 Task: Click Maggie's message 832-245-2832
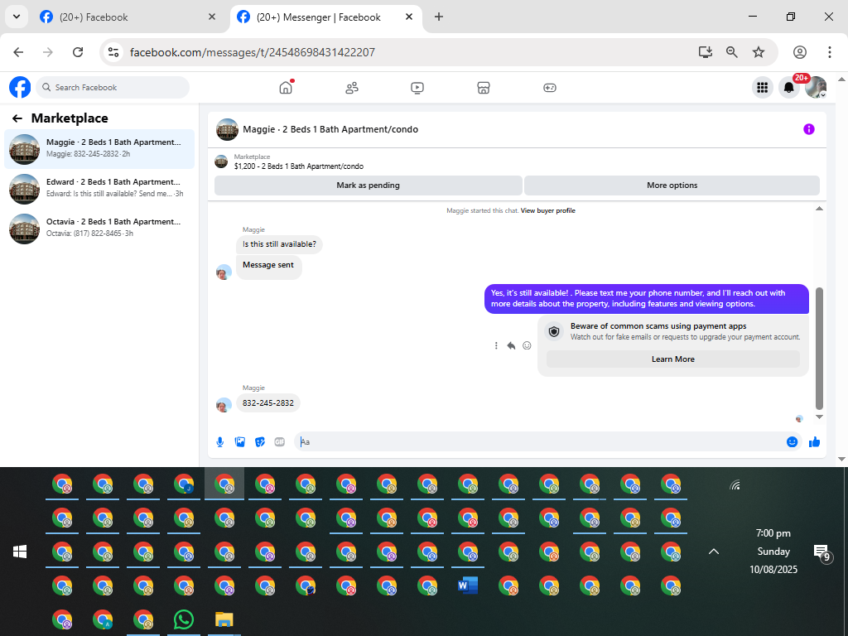coord(267,403)
